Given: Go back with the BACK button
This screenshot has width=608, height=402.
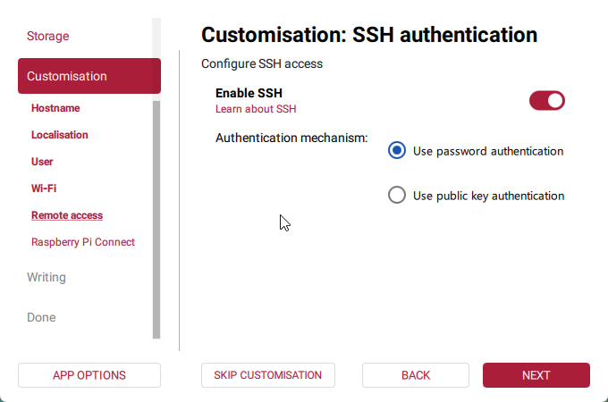Looking at the screenshot, I should (x=416, y=375).
